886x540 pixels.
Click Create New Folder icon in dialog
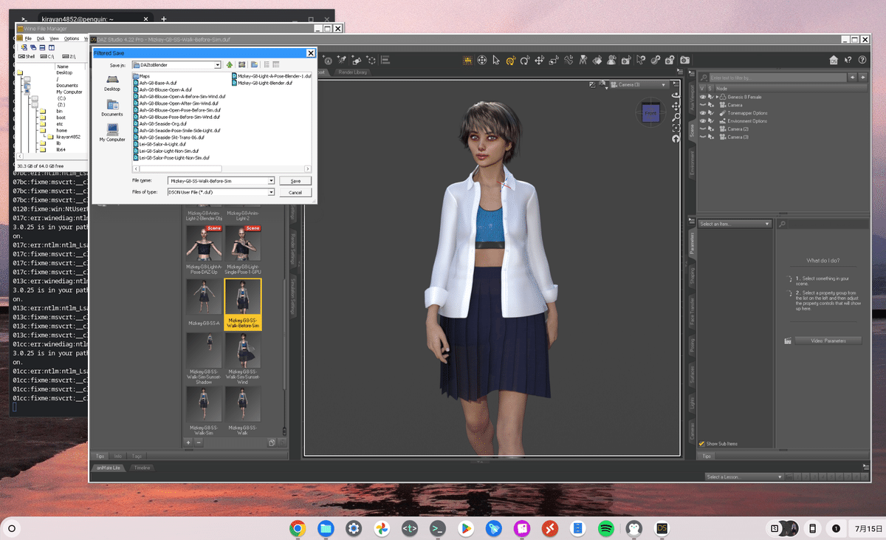pos(255,65)
